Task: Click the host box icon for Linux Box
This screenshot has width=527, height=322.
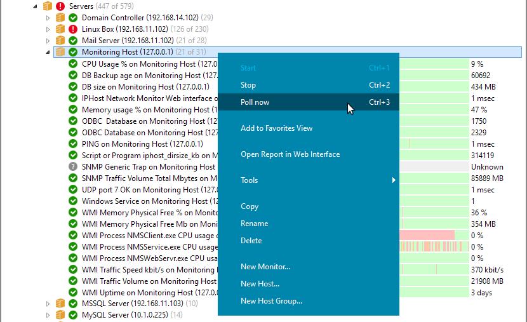Action: pos(60,29)
